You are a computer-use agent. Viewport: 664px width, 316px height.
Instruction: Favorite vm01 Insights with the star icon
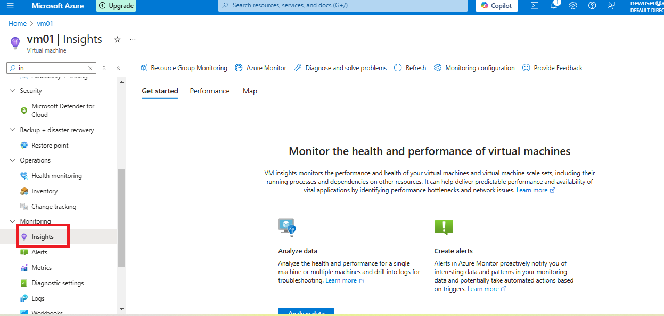pos(117,40)
